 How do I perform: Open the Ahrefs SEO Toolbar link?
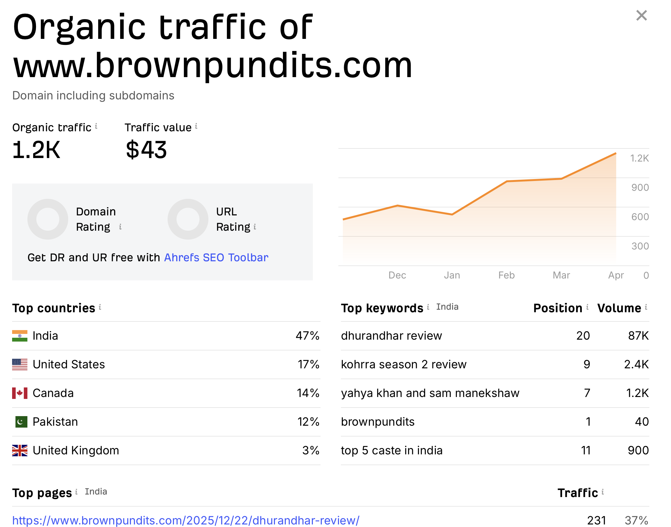point(216,257)
